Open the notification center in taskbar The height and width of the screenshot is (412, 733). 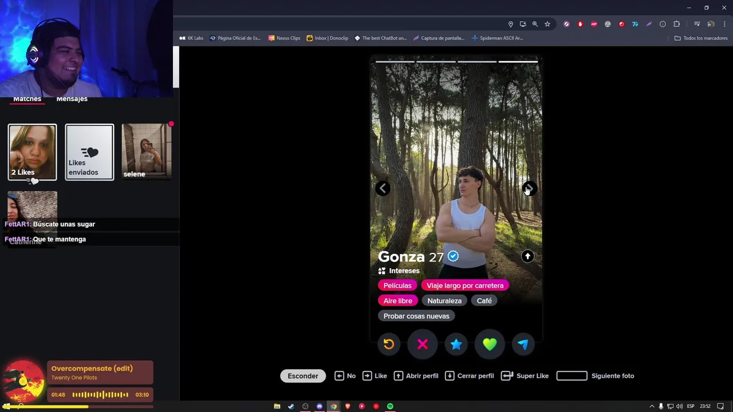tap(720, 406)
